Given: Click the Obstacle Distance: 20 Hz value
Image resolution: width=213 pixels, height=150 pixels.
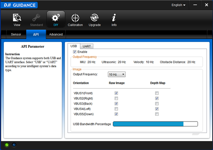Looking at the screenshot, I should coord(178,62).
